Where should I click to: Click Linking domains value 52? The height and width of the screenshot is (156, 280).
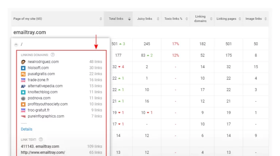[x=202, y=55]
